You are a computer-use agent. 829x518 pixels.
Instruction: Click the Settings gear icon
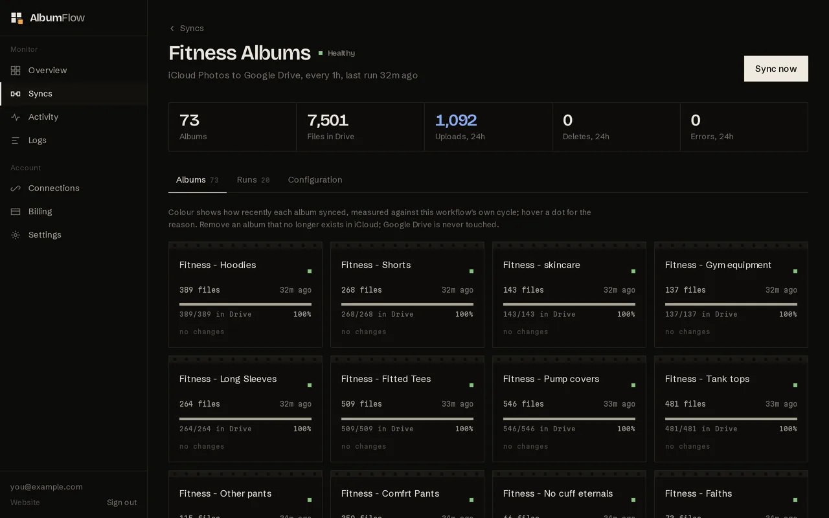(16, 235)
